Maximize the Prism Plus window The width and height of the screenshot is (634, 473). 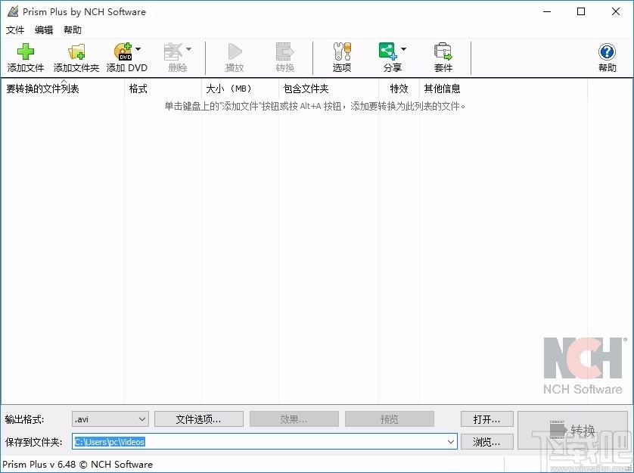pos(581,12)
